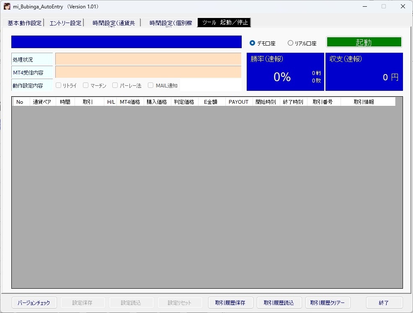The image size is (413, 313).
Task: Click the MT4価格 column header
Action: point(130,102)
